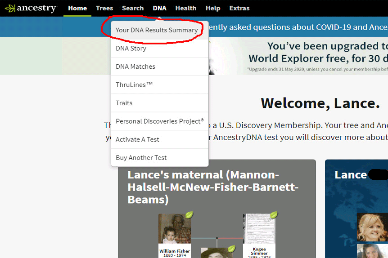Open the Home tab
This screenshot has height=258, width=388.
[x=77, y=8]
